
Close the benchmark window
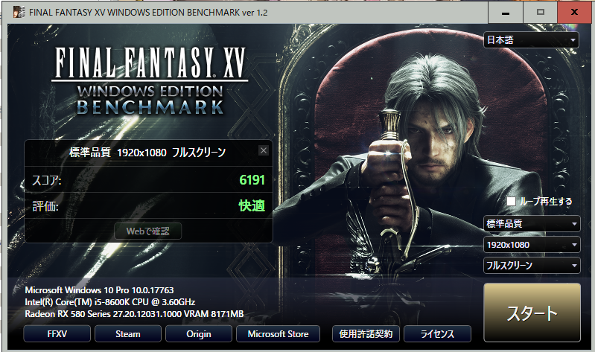(x=574, y=12)
